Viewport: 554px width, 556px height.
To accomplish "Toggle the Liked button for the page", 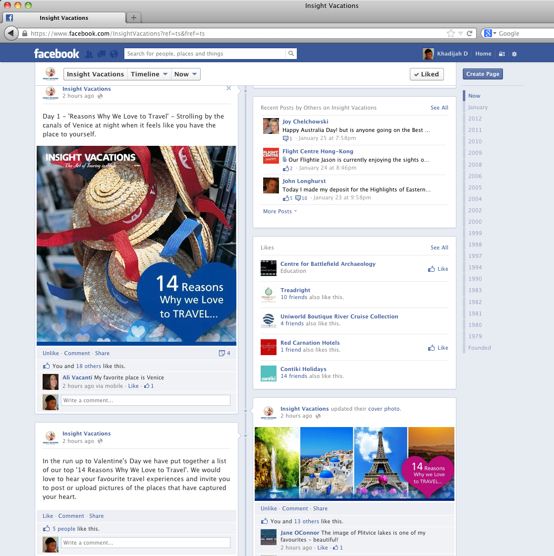I will click(x=427, y=74).
